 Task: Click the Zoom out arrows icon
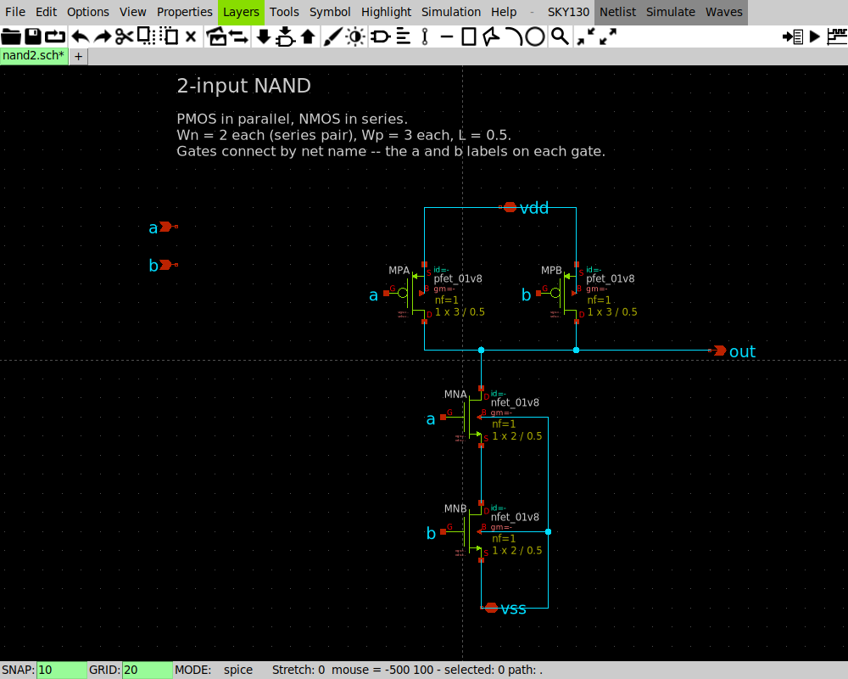[x=608, y=36]
